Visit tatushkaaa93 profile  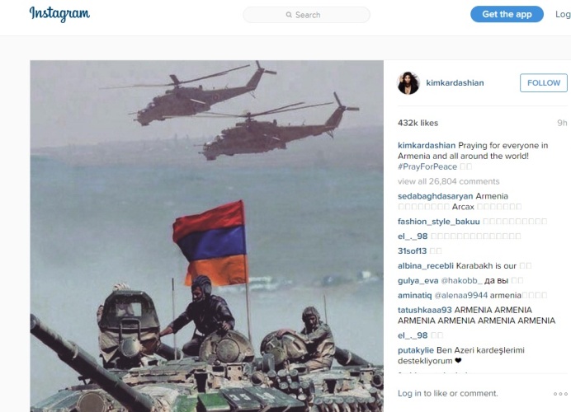[x=425, y=310]
